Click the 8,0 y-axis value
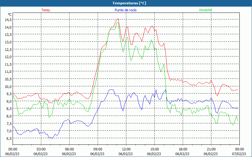Viewport: 252px width, 157px height. 9,116
